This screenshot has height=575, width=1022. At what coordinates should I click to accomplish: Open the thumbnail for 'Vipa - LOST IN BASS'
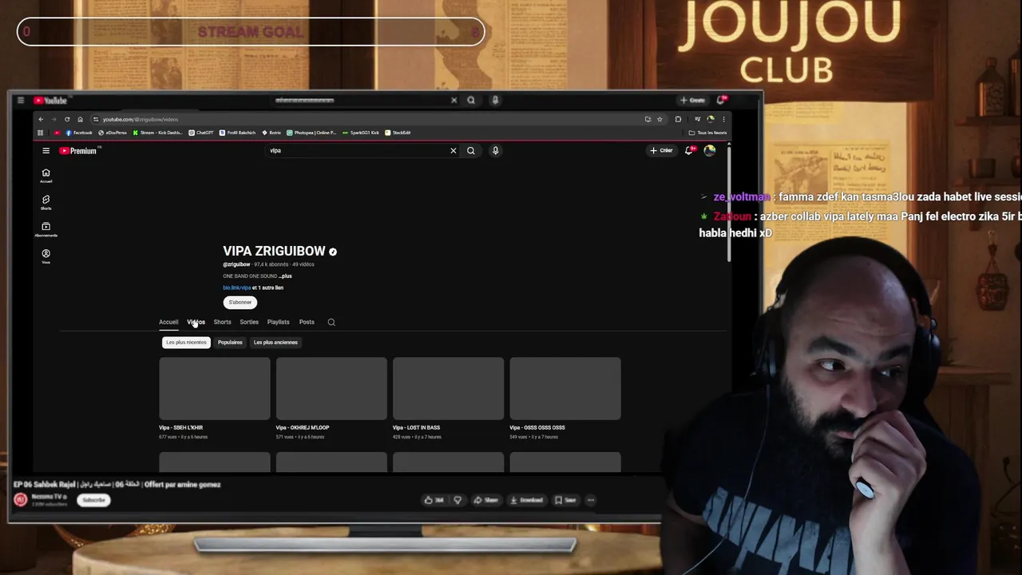[449, 389]
